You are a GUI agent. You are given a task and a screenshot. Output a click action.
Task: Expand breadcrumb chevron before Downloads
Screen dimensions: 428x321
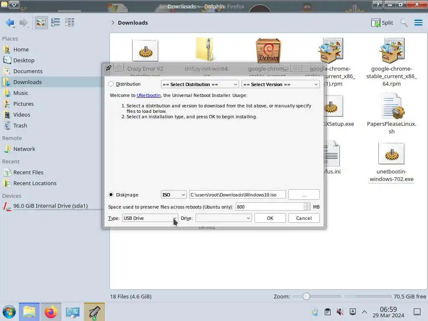click(113, 23)
